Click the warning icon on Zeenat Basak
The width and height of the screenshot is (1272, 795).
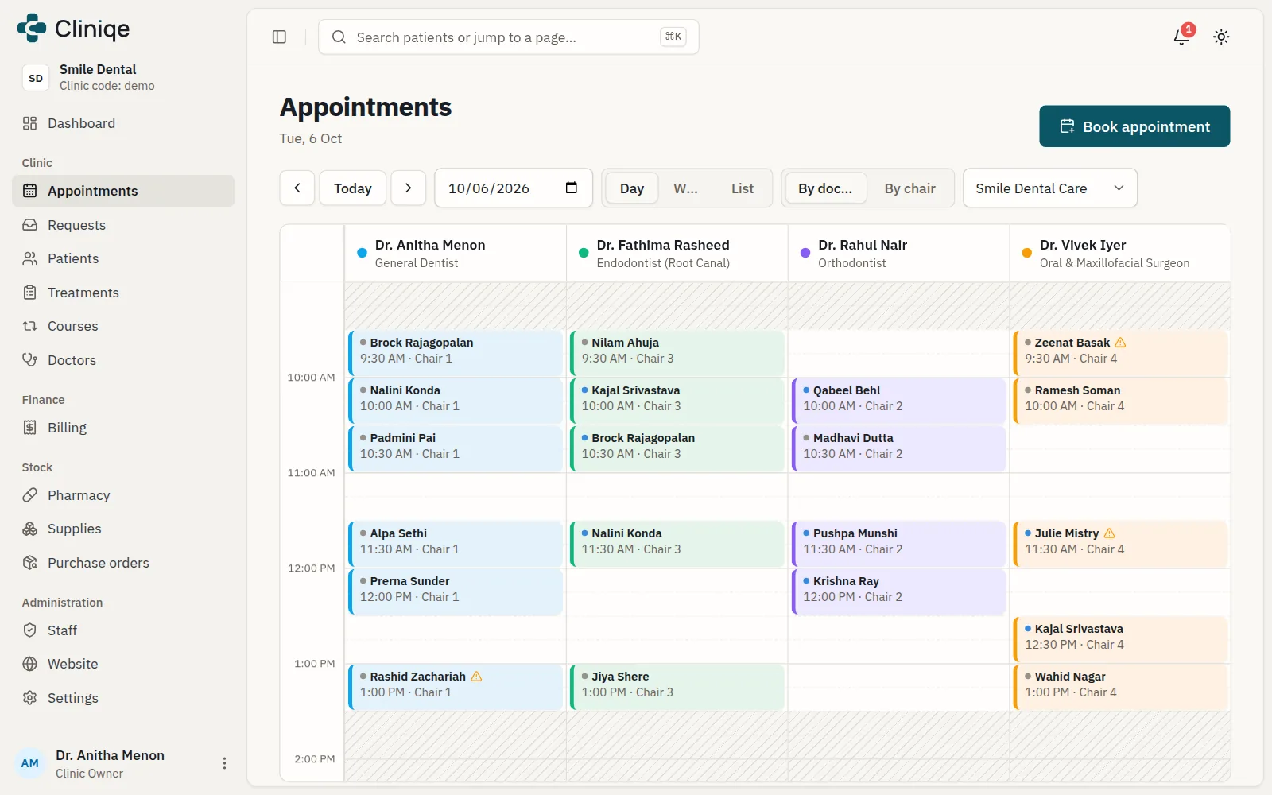[1120, 343]
